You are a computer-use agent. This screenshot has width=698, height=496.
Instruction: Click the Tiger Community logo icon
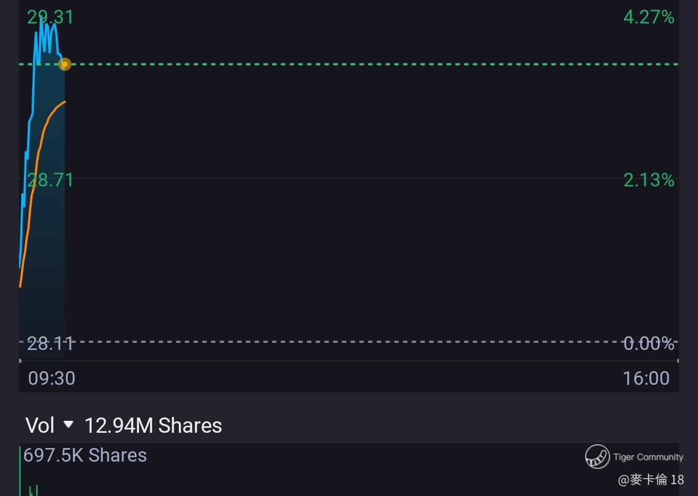pyautogui.click(x=597, y=457)
